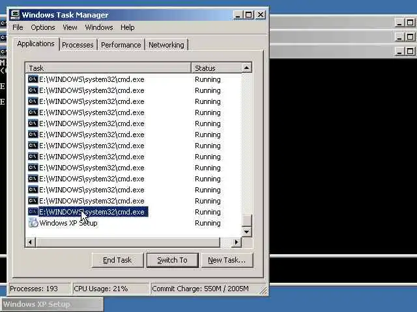Sort by the Status column header
The height and width of the screenshot is (312, 417).
coord(216,68)
